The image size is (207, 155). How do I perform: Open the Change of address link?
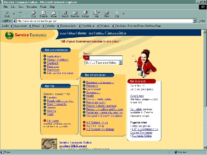(58, 60)
